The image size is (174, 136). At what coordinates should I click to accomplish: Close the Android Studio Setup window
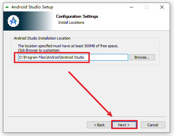tap(162, 7)
